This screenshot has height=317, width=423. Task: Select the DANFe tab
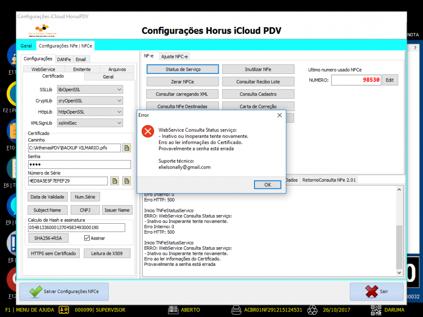point(64,59)
